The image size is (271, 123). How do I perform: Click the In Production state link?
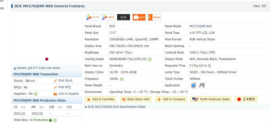pyautogui.click(x=39, y=120)
